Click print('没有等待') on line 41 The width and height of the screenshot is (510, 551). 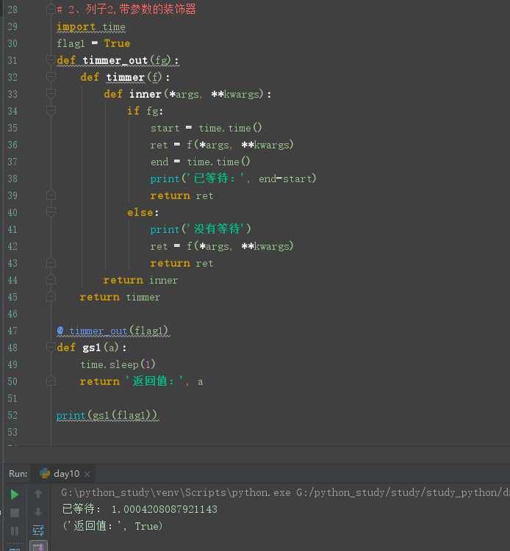201,229
